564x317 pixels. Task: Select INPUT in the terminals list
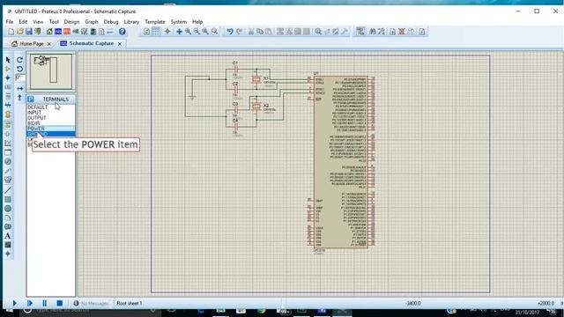pyautogui.click(x=34, y=113)
